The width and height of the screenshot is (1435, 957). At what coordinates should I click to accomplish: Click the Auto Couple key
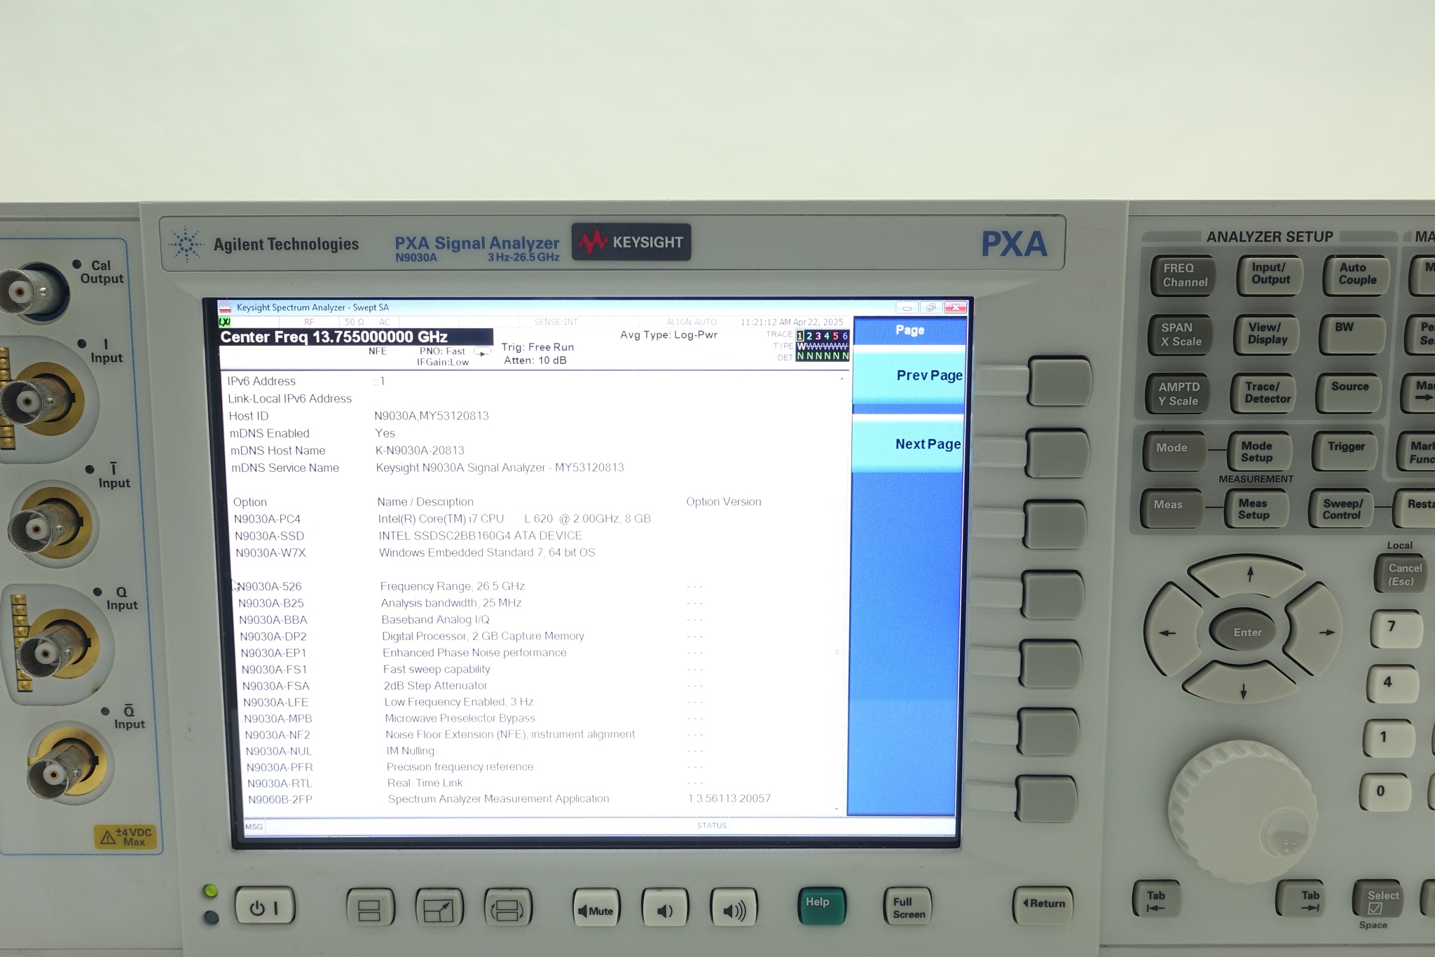pos(1357,274)
